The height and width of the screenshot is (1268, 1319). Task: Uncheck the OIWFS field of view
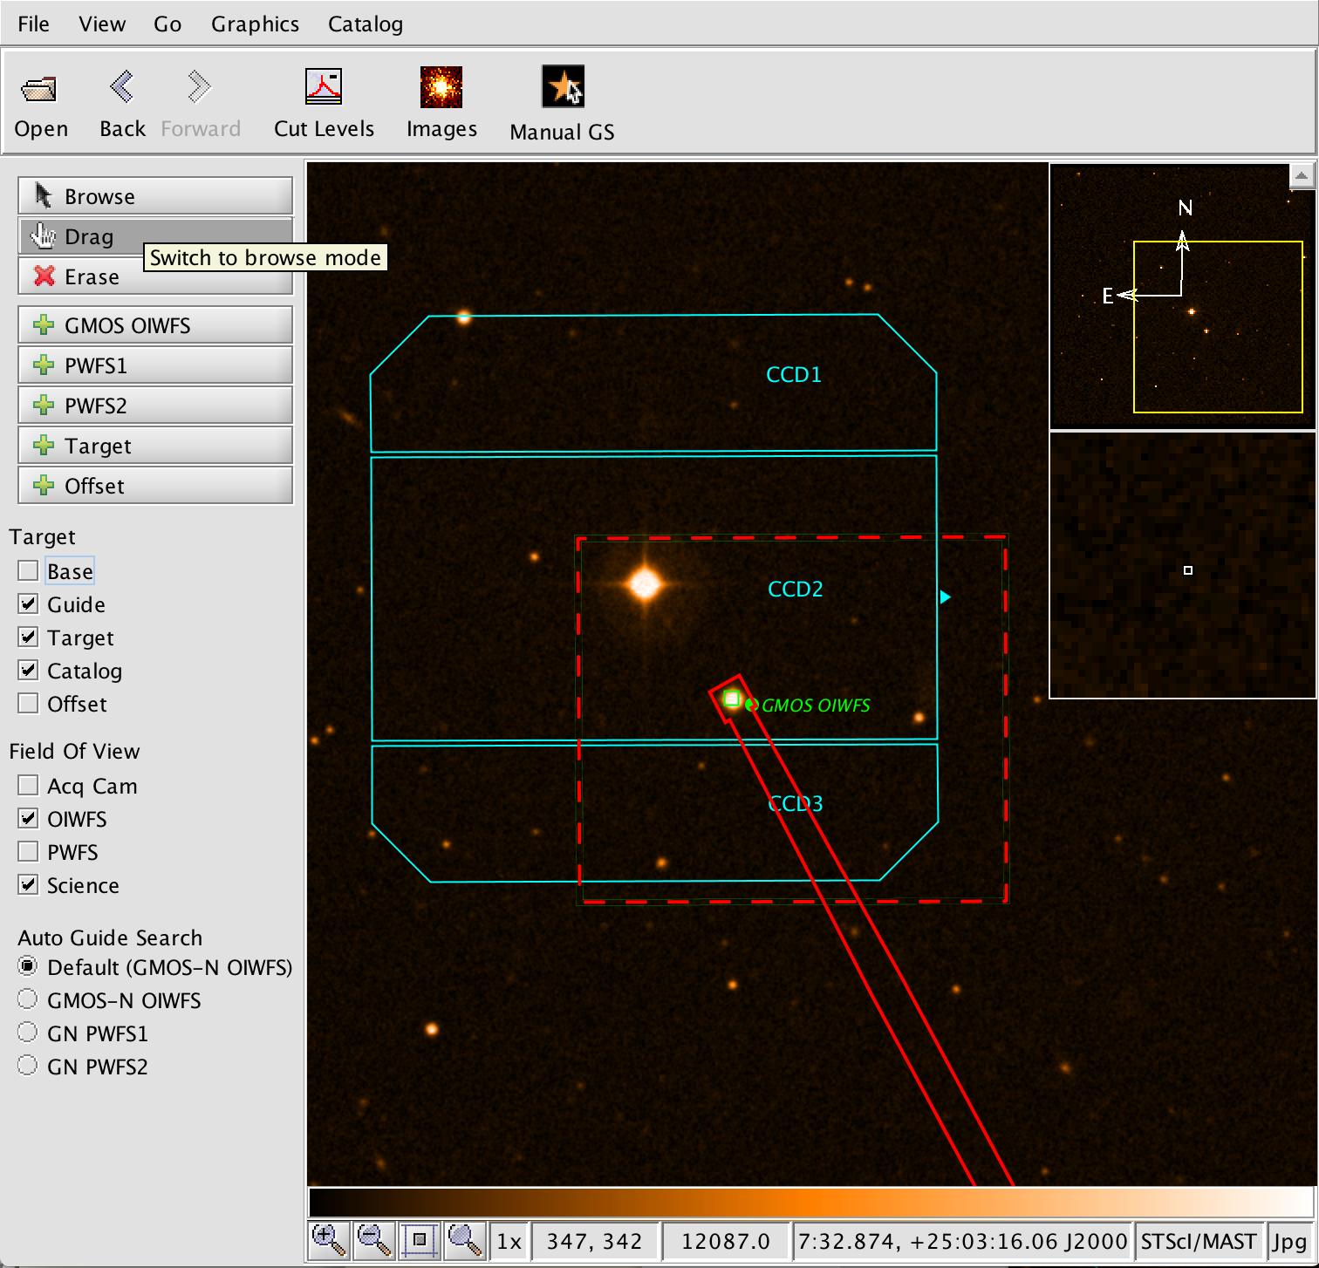click(29, 819)
